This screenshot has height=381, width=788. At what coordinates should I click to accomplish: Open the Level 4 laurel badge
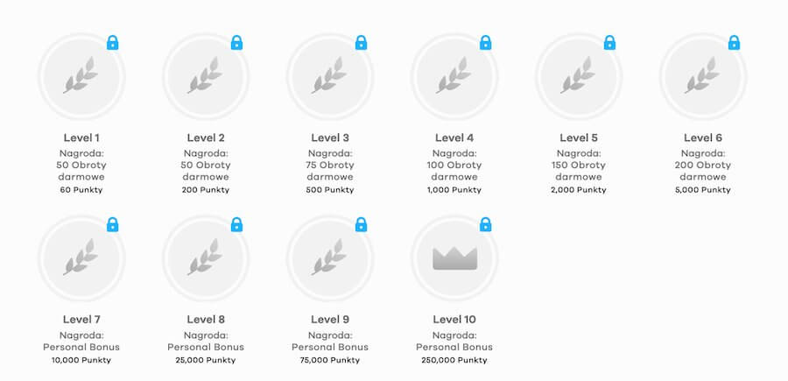click(x=454, y=76)
